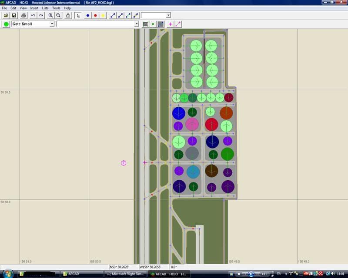Select the arrow pointer tool
Viewport: 348px width, 278px height.
click(x=78, y=15)
